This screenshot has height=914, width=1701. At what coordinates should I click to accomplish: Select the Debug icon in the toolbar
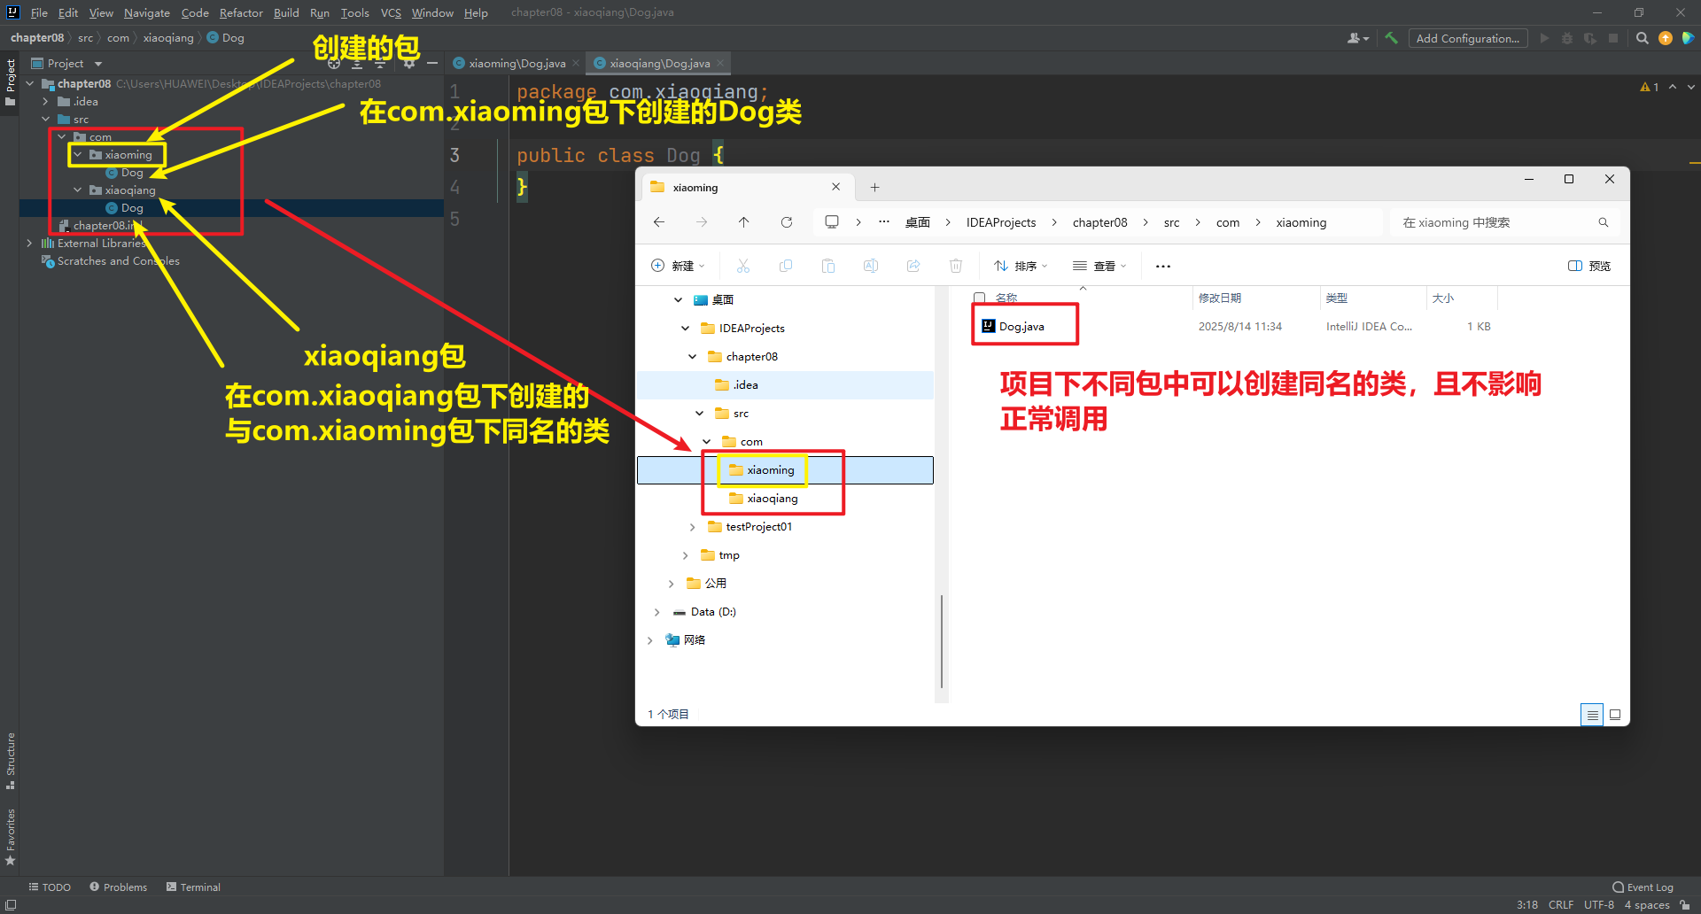(x=1568, y=38)
